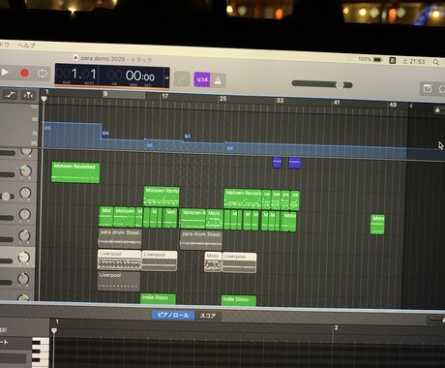Viewport: 445px width, 368px height.
Task: Click the project end marker triangle
Action: point(411,106)
